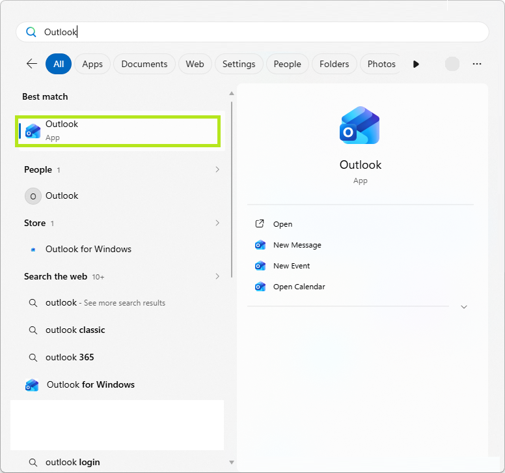Click search icon next to 'outlook classic'
505x473 pixels.
tap(33, 330)
